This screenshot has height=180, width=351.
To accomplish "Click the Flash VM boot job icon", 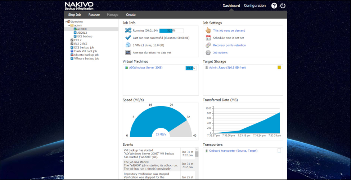I will click(72, 51).
